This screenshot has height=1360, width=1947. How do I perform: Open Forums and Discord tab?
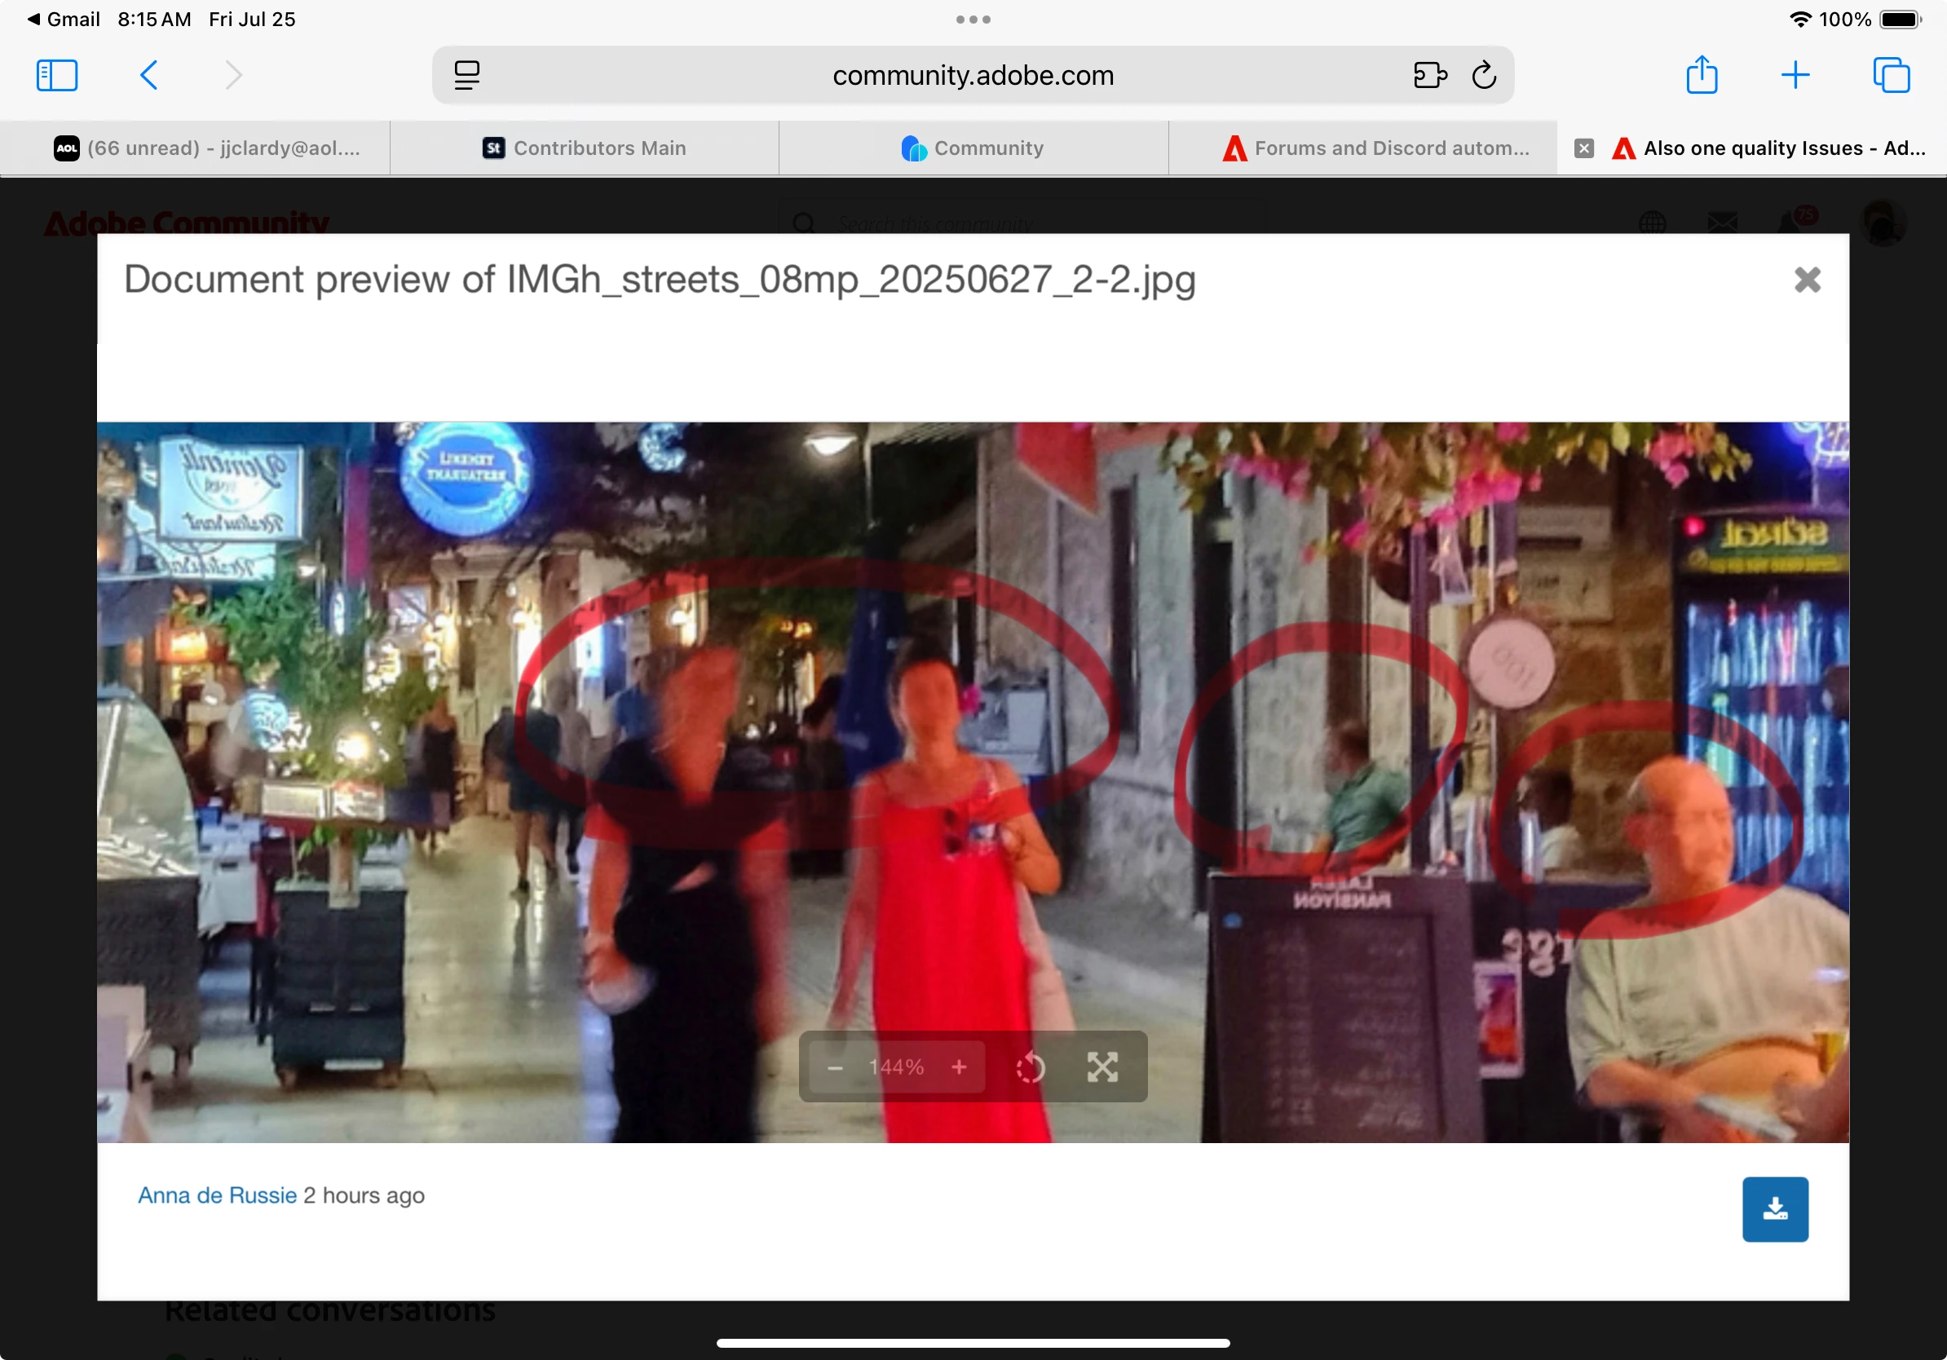tap(1375, 148)
